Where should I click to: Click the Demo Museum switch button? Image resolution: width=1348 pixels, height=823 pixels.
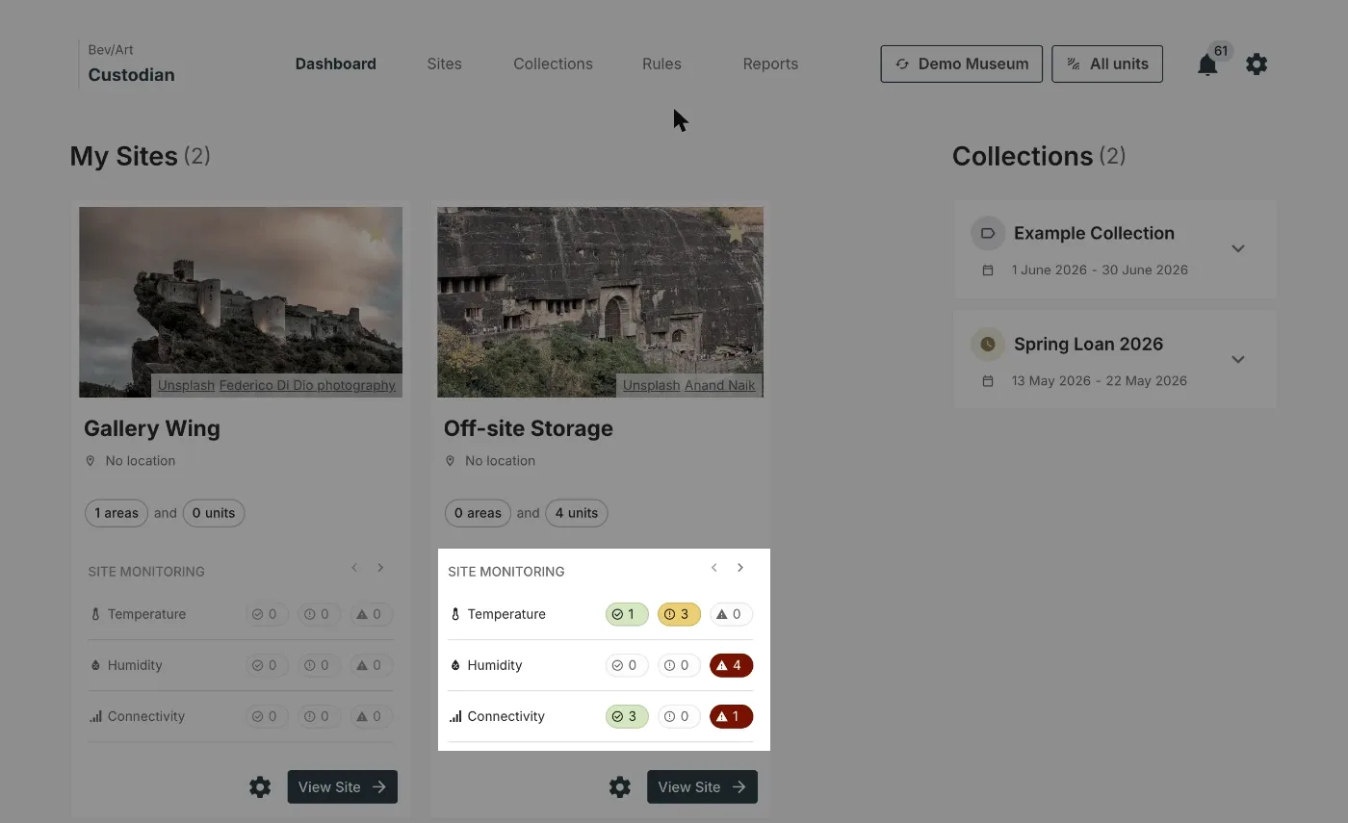click(x=961, y=64)
